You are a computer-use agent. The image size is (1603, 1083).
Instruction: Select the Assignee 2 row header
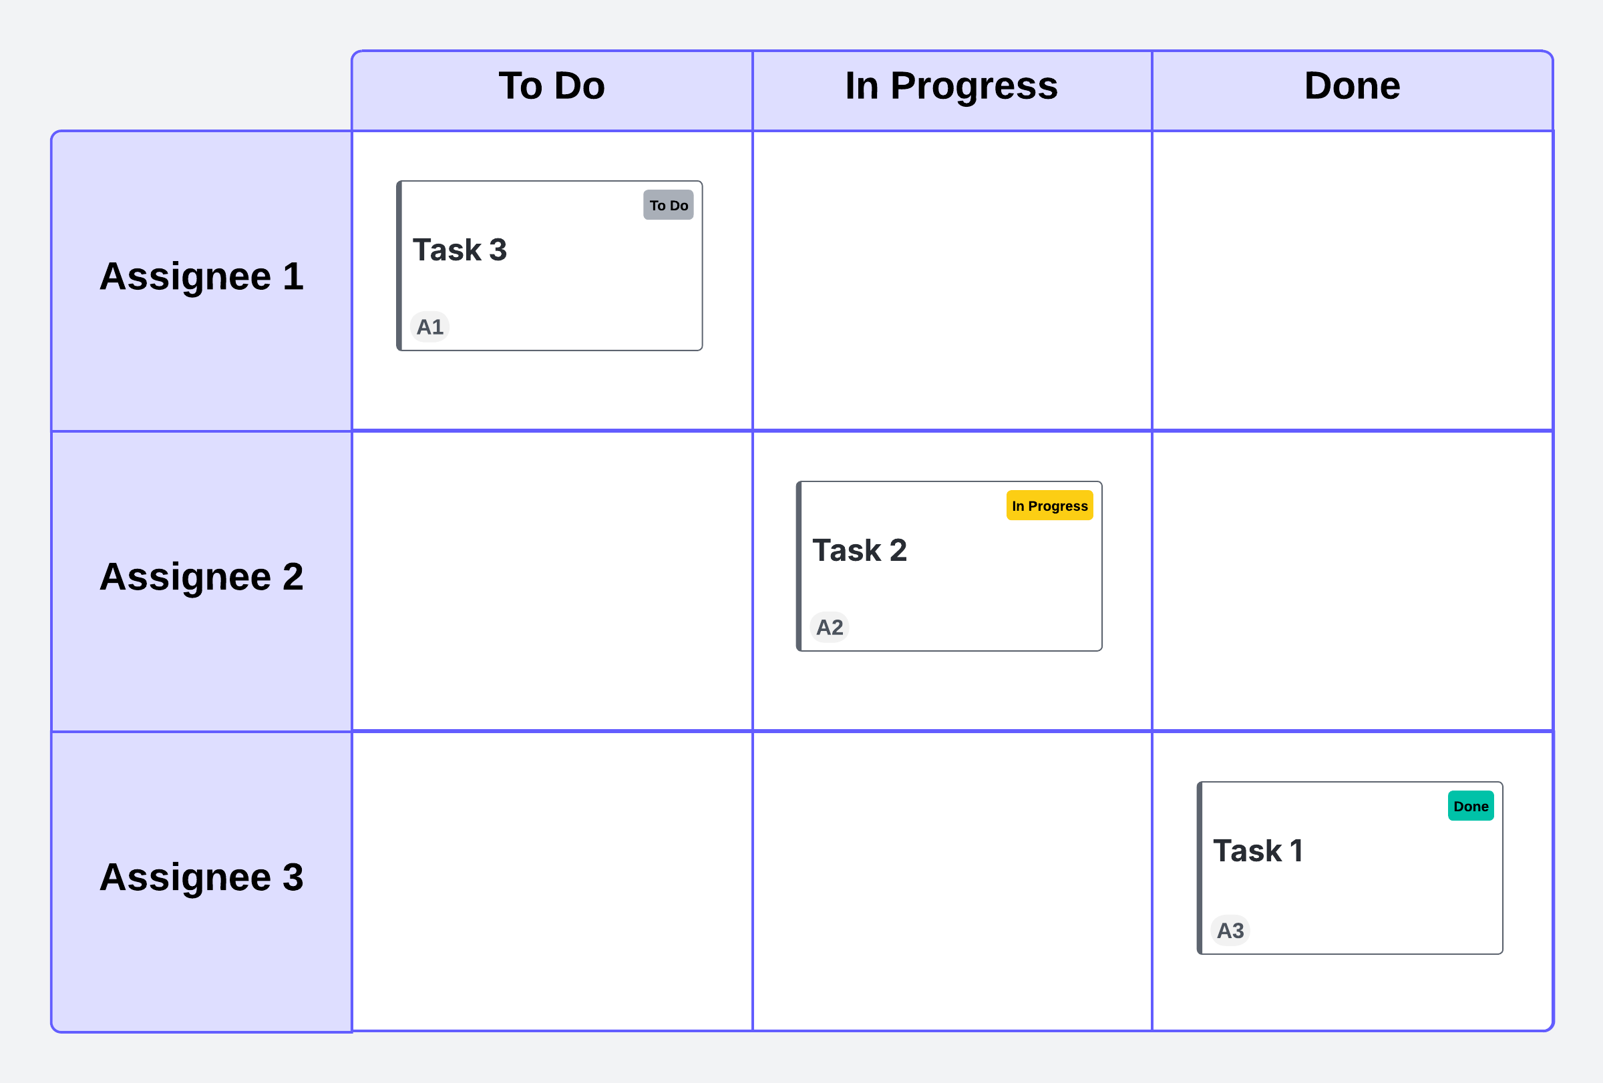pos(202,578)
